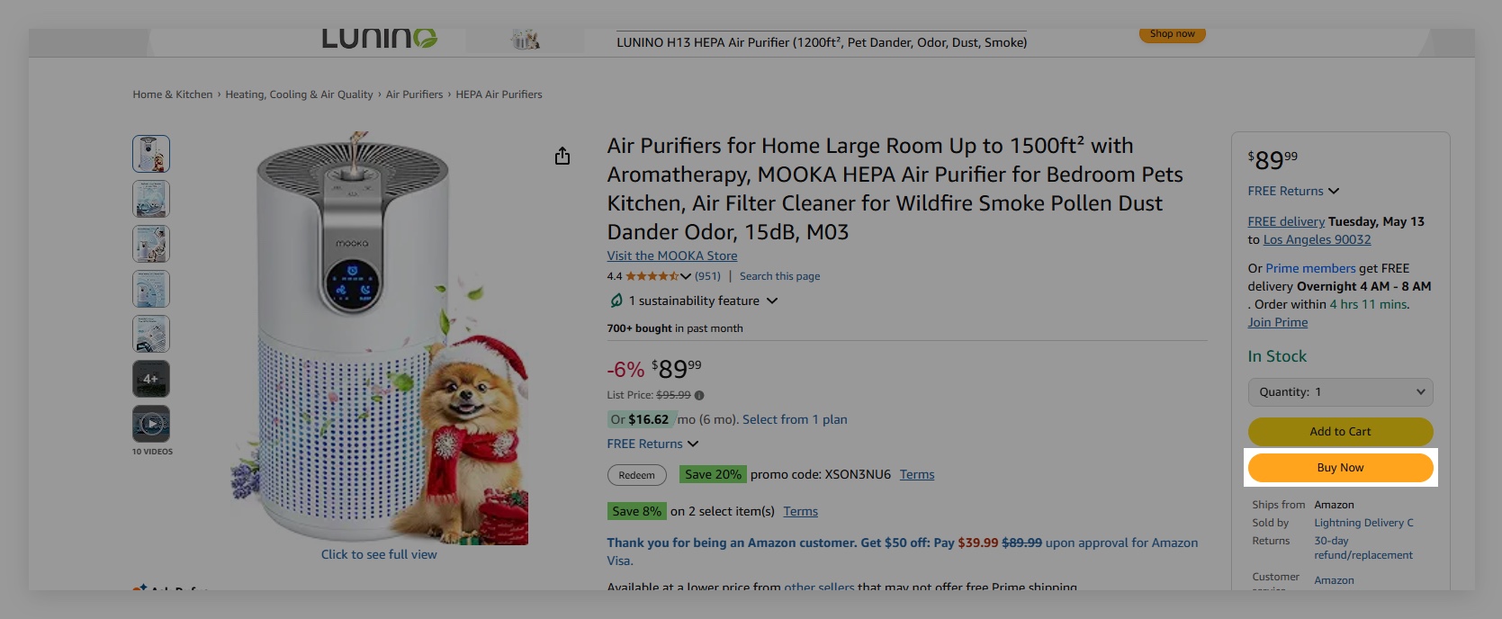The image size is (1502, 619).
Task: Select the first product image thumbnail
Action: click(x=151, y=154)
